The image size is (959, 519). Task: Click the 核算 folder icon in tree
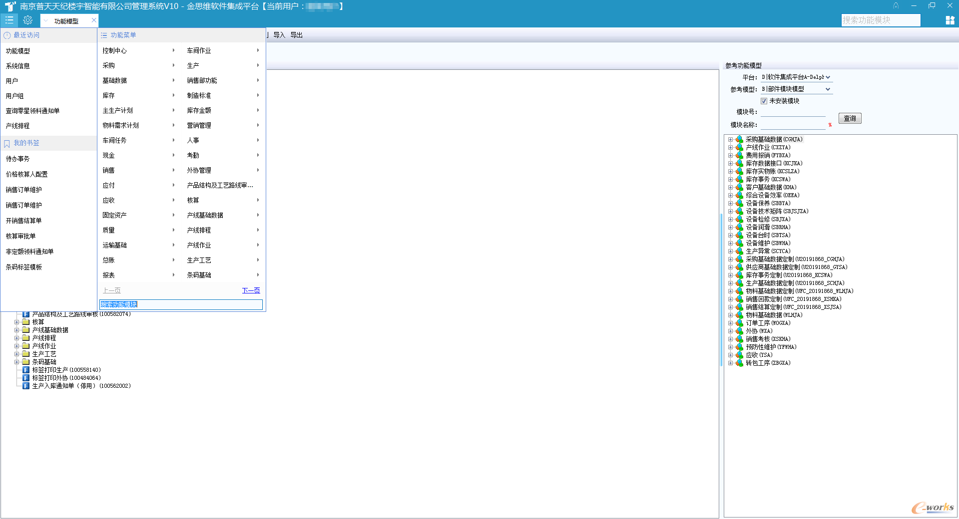point(26,322)
